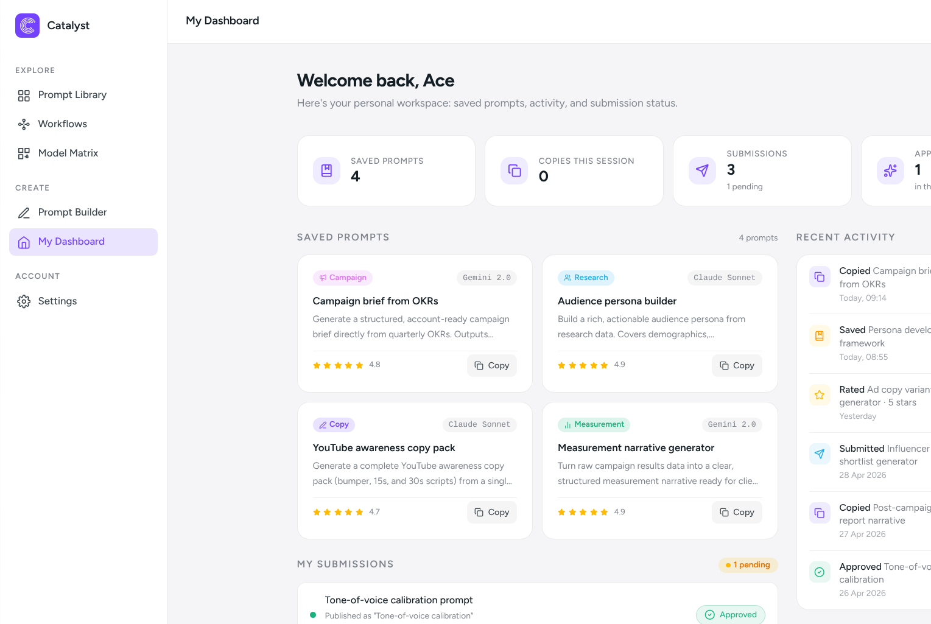Viewport: 931px width, 624px height.
Task: Click the Campaign category tag
Action: [343, 278]
